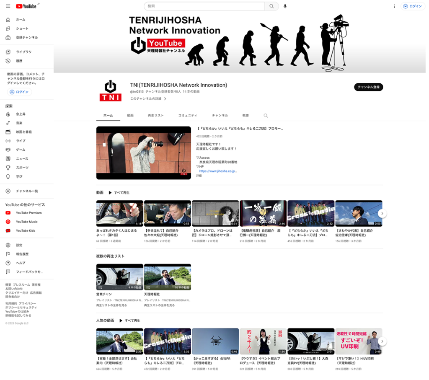The width and height of the screenshot is (429, 380).
Task: Open the three-dot settings menu
Action: click(394, 6)
